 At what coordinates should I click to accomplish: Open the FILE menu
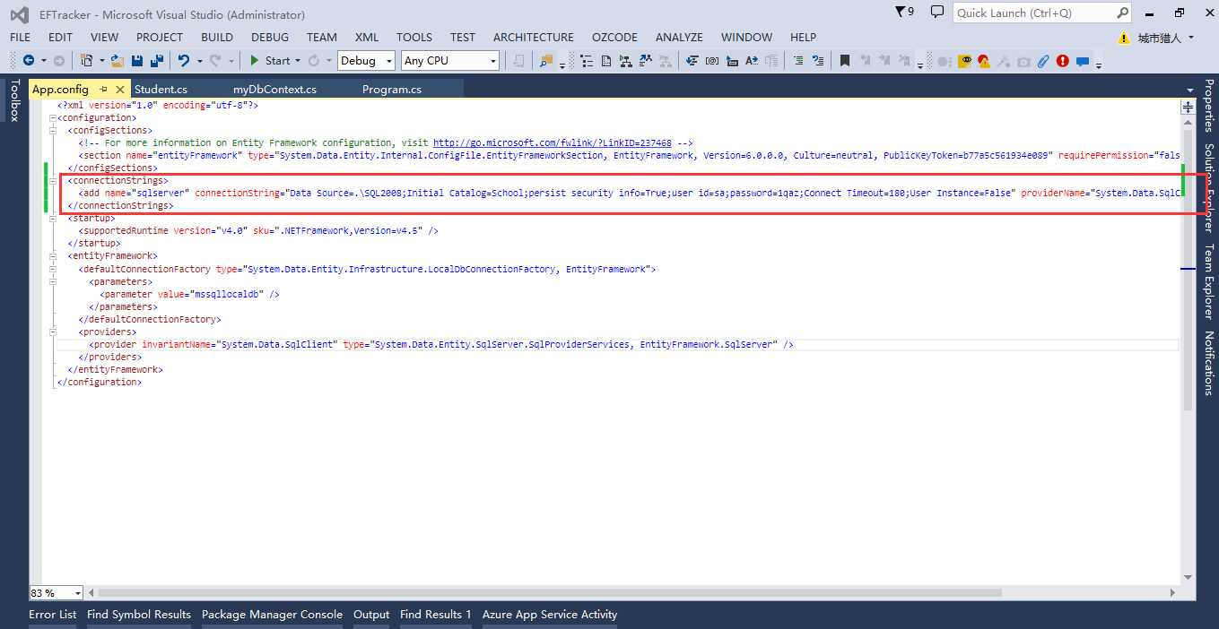coord(20,37)
